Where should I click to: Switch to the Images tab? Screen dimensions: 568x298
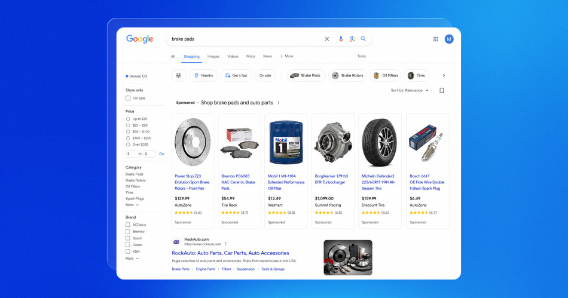[213, 56]
